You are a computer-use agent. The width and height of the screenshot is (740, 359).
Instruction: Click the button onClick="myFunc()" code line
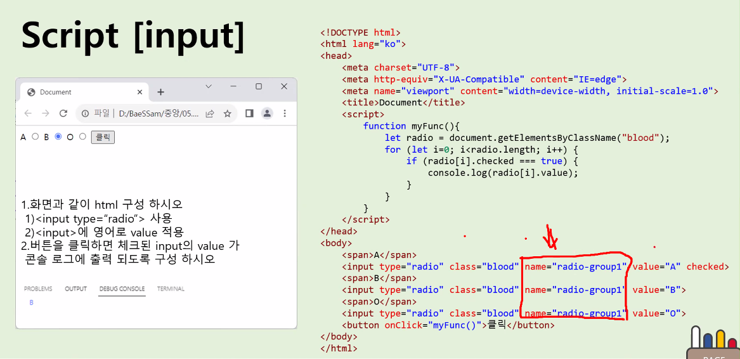click(448, 325)
